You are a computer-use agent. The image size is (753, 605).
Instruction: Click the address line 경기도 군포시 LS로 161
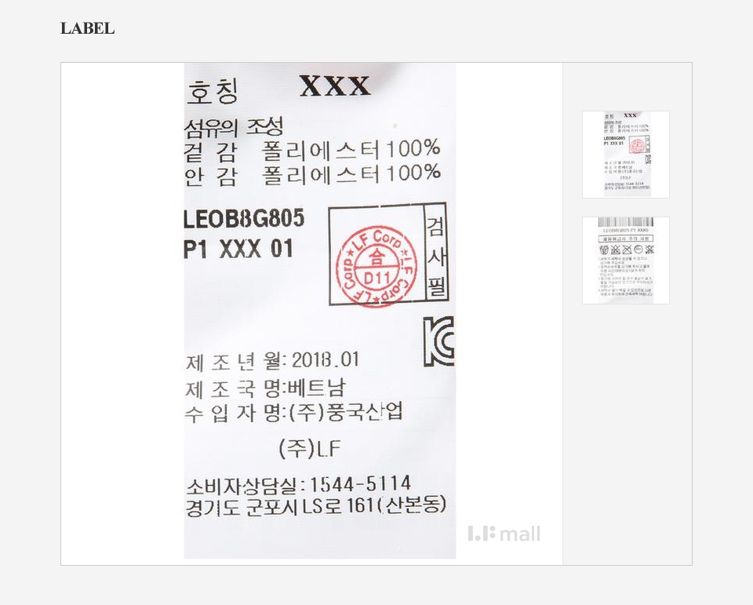[316, 506]
